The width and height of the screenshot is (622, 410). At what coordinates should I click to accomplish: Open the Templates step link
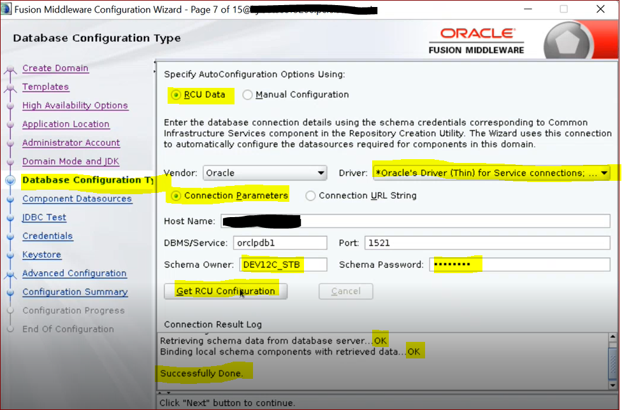tap(46, 87)
